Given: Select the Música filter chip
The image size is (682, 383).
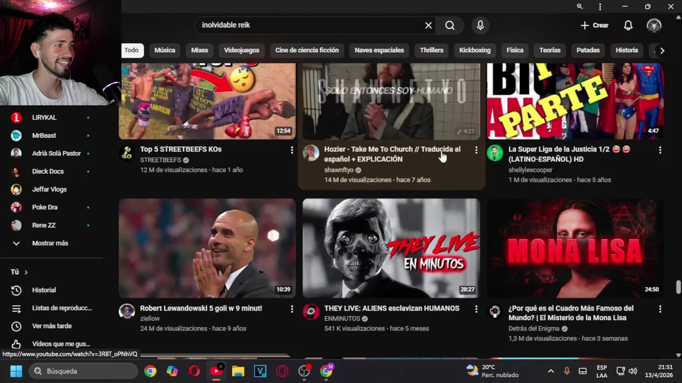Looking at the screenshot, I should point(165,50).
